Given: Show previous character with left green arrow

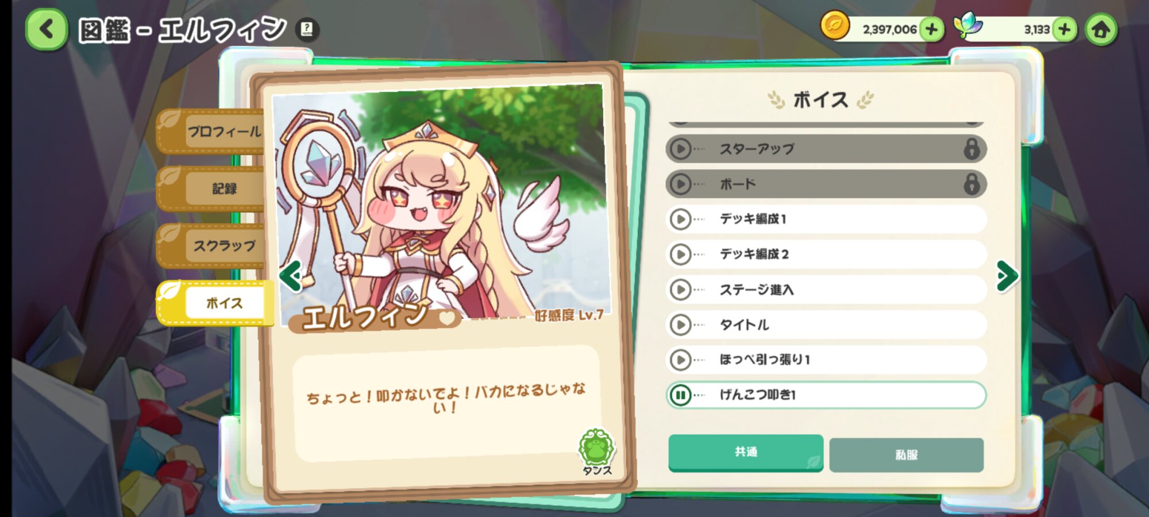Looking at the screenshot, I should pos(291,276).
